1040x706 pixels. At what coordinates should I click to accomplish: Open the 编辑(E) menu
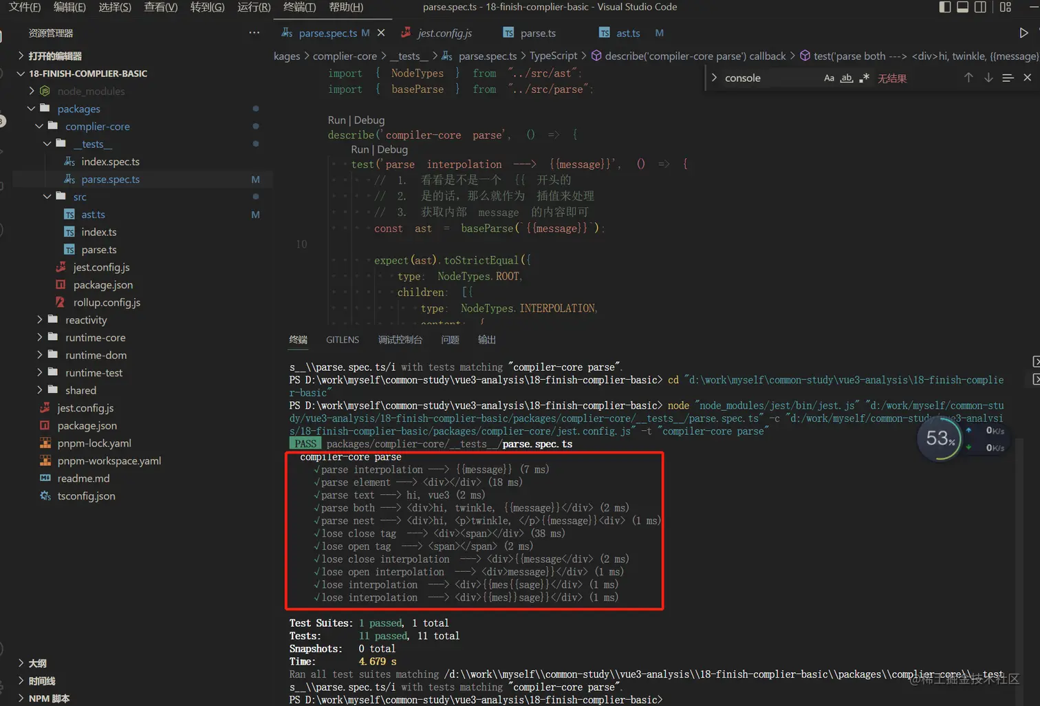tap(69, 7)
